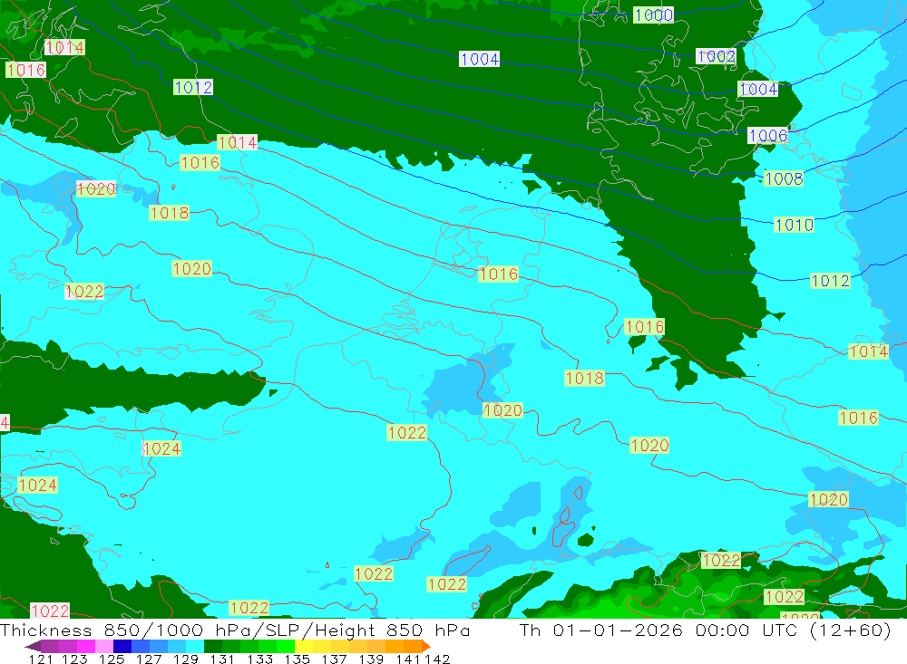
Task: Select the brightest lime green legend swatch
Action: [x=286, y=646]
